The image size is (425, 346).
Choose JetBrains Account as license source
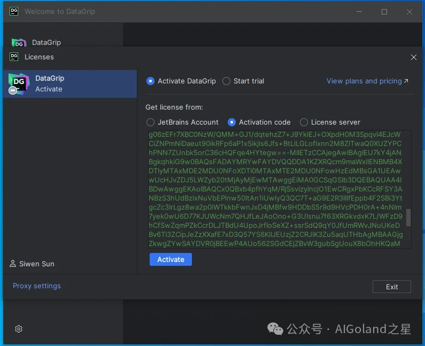coord(151,122)
